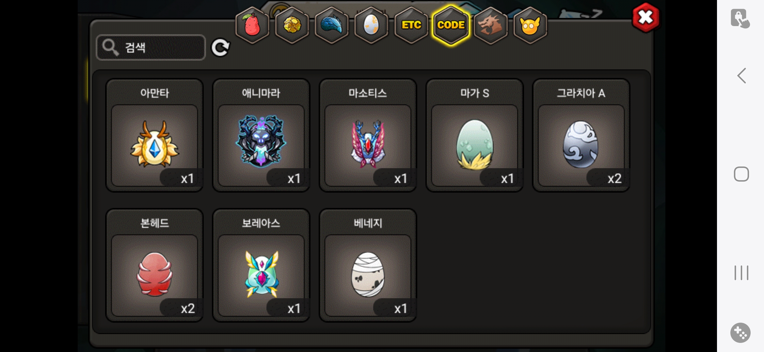Tap the Android back navigation arrow
Image resolution: width=764 pixels, height=352 pixels.
coord(741,76)
